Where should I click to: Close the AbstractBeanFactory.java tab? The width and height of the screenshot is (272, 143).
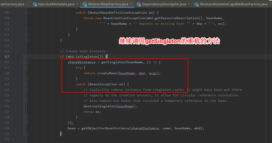pos(131,4)
